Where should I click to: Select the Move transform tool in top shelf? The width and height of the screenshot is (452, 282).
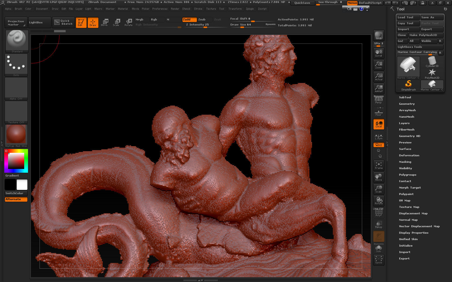[104, 23]
